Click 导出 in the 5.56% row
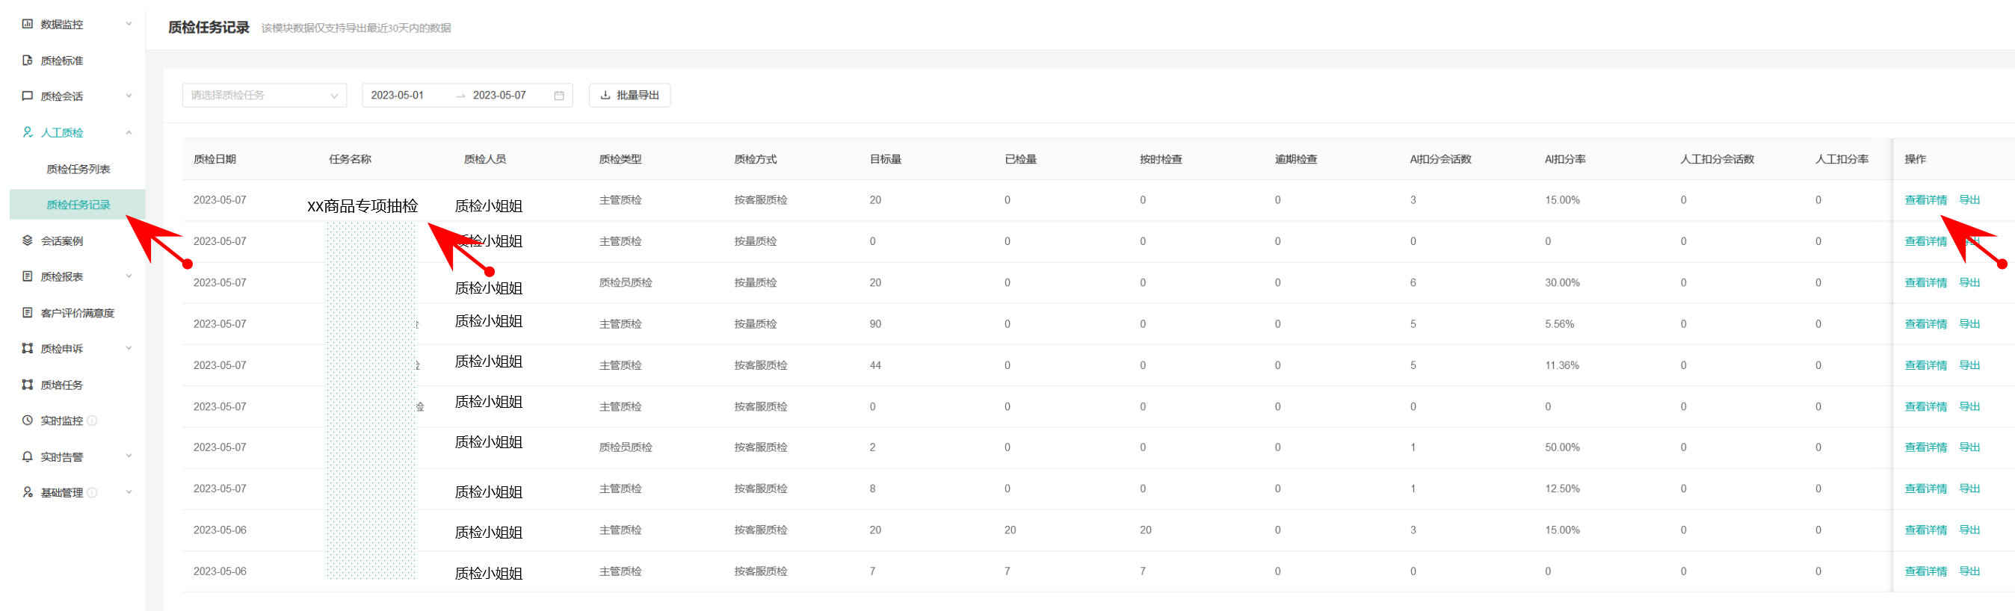 pyautogui.click(x=1969, y=324)
